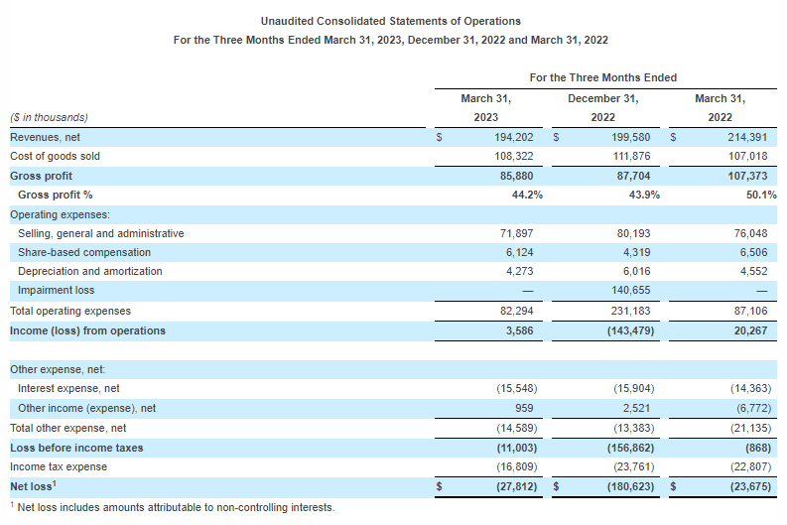Select the 'Selling, general and administrative' row label

100,233
